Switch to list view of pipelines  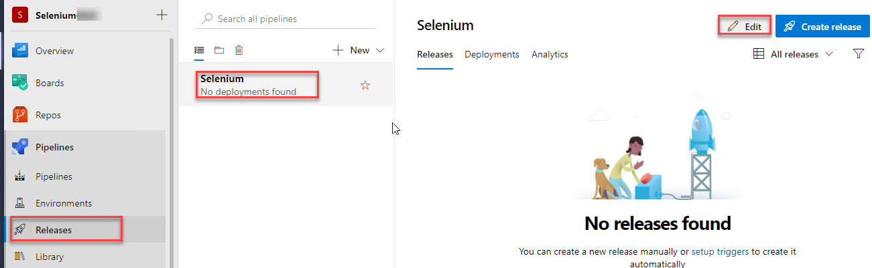tap(199, 50)
